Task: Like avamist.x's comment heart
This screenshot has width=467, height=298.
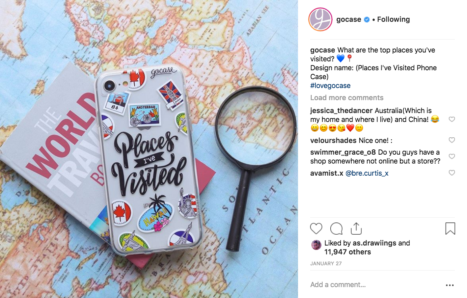Action: (452, 173)
